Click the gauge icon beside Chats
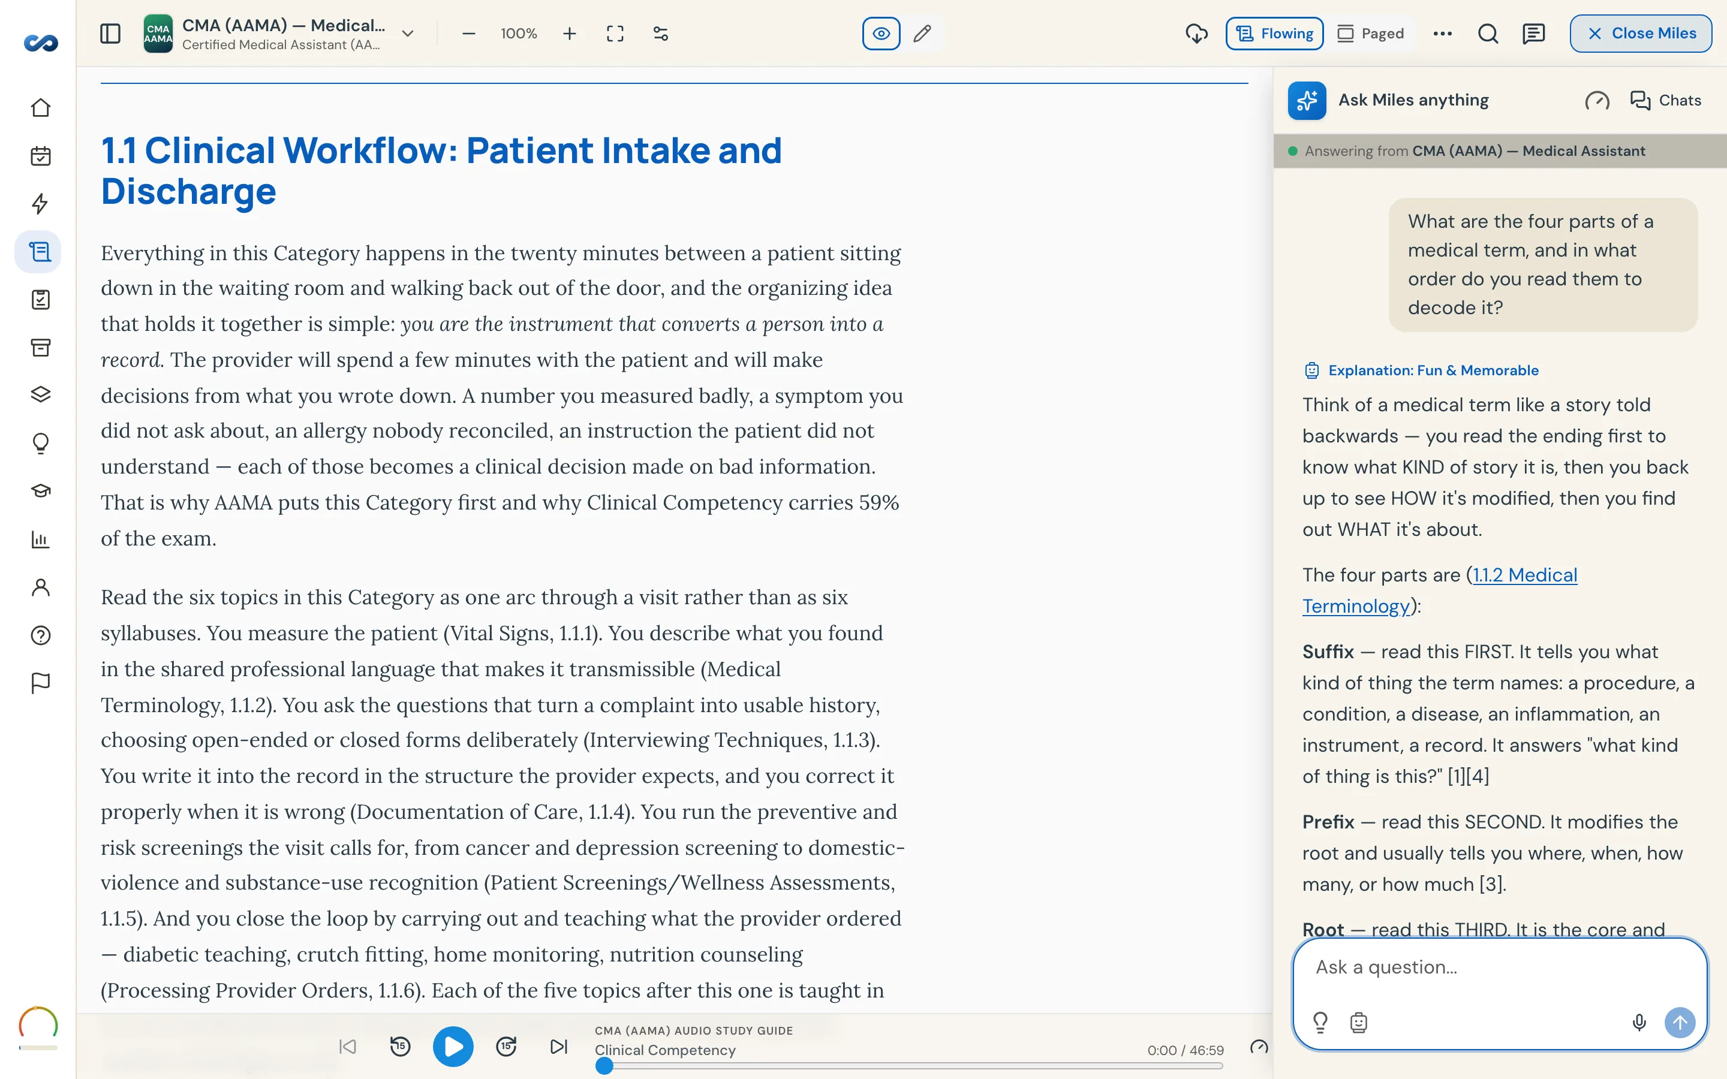Image resolution: width=1727 pixels, height=1079 pixels. [1597, 101]
